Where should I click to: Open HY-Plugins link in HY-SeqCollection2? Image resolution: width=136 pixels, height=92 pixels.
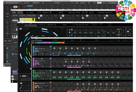coord(113,3)
